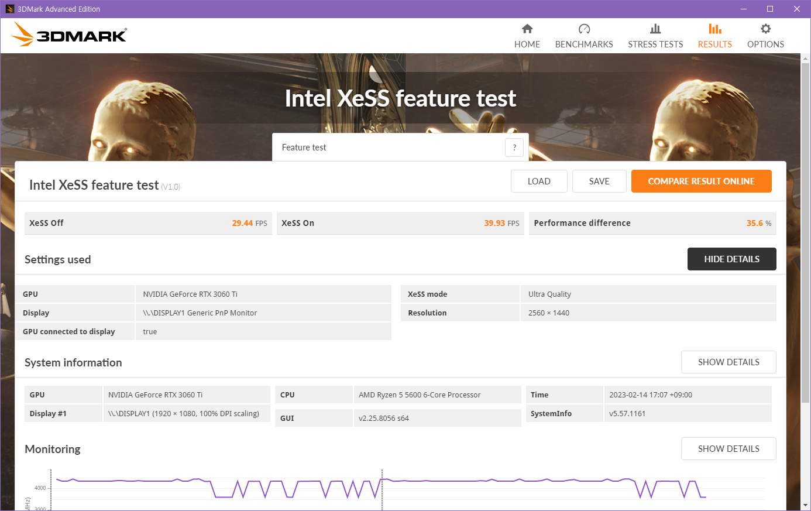Click the SAVE button
Viewport: 811px width, 511px height.
click(x=599, y=181)
